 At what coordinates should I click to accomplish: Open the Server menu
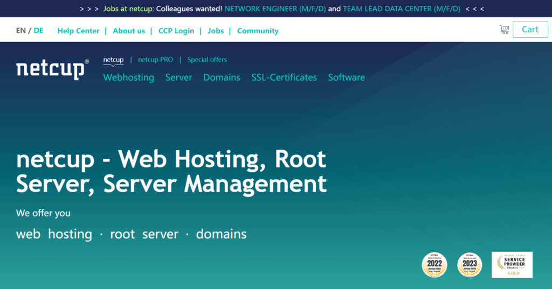point(178,77)
